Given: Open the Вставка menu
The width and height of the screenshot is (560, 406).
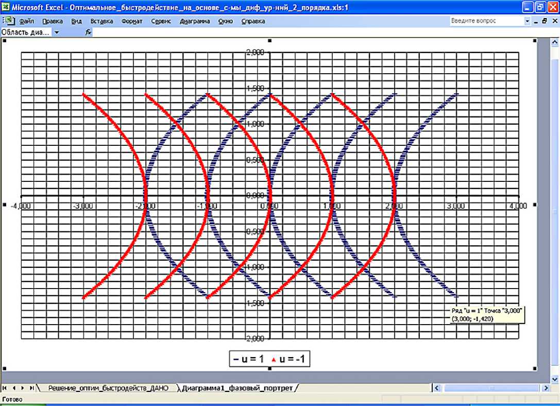Looking at the screenshot, I should (x=102, y=21).
